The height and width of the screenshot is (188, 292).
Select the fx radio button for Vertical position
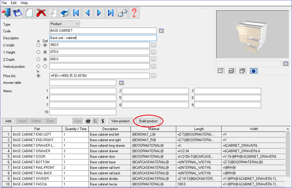point(38,66)
